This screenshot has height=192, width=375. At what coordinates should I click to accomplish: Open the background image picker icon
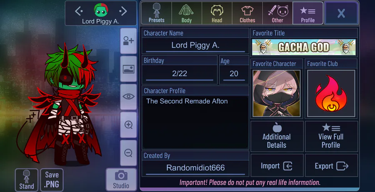128,69
